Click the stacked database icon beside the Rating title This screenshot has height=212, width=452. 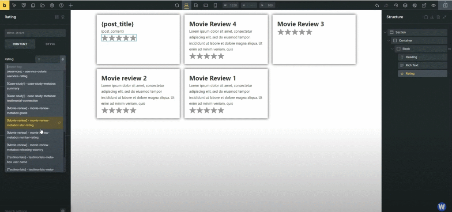pos(57,17)
